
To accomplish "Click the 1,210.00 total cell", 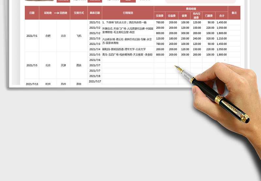I will click(x=222, y=38).
